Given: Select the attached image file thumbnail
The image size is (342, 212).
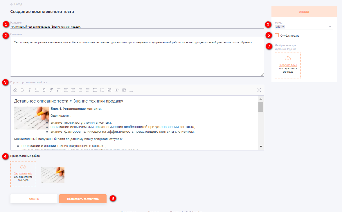Looking at the screenshot, I should [53, 175].
